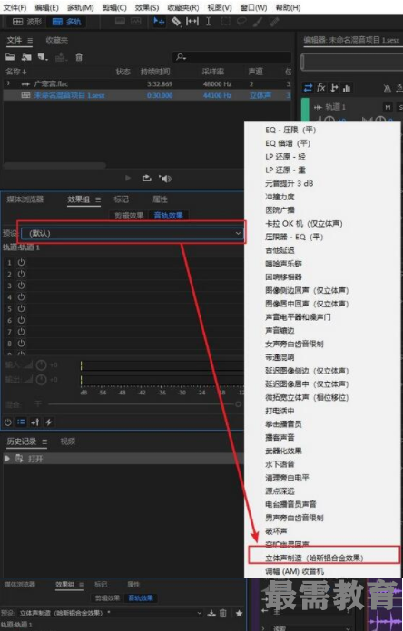
Task: Click the 输出 gain knob in the effects rack
Action: click(42, 380)
